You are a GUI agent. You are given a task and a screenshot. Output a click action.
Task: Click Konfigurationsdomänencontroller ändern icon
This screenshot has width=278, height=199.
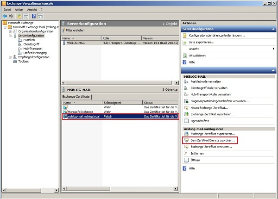coord(185,36)
